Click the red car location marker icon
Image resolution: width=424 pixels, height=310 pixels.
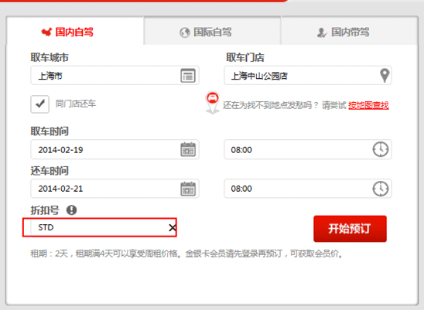[x=213, y=103]
